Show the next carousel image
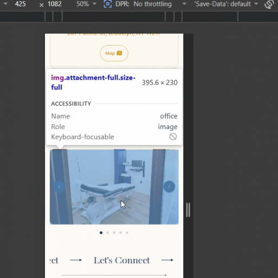The width and height of the screenshot is (278, 278). click(169, 187)
